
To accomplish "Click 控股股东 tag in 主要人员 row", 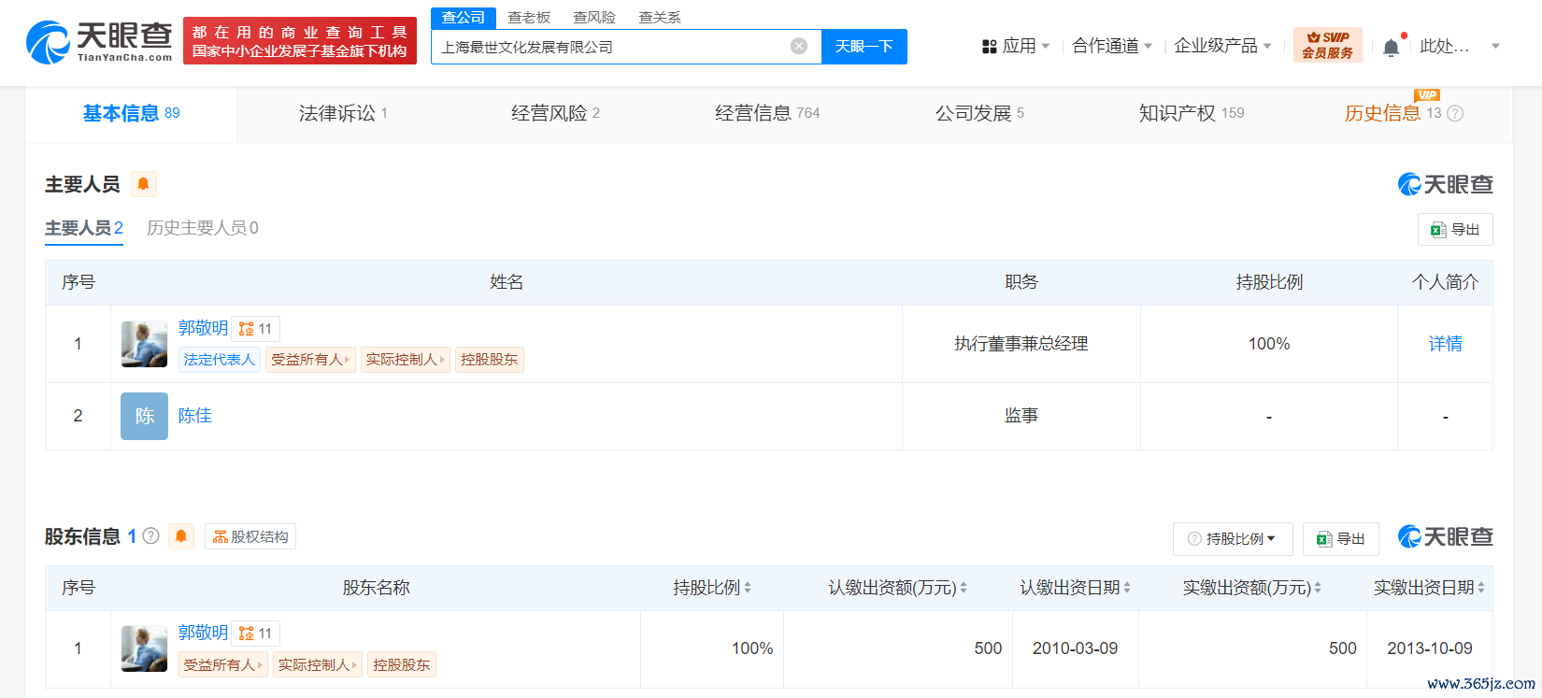I will [489, 360].
